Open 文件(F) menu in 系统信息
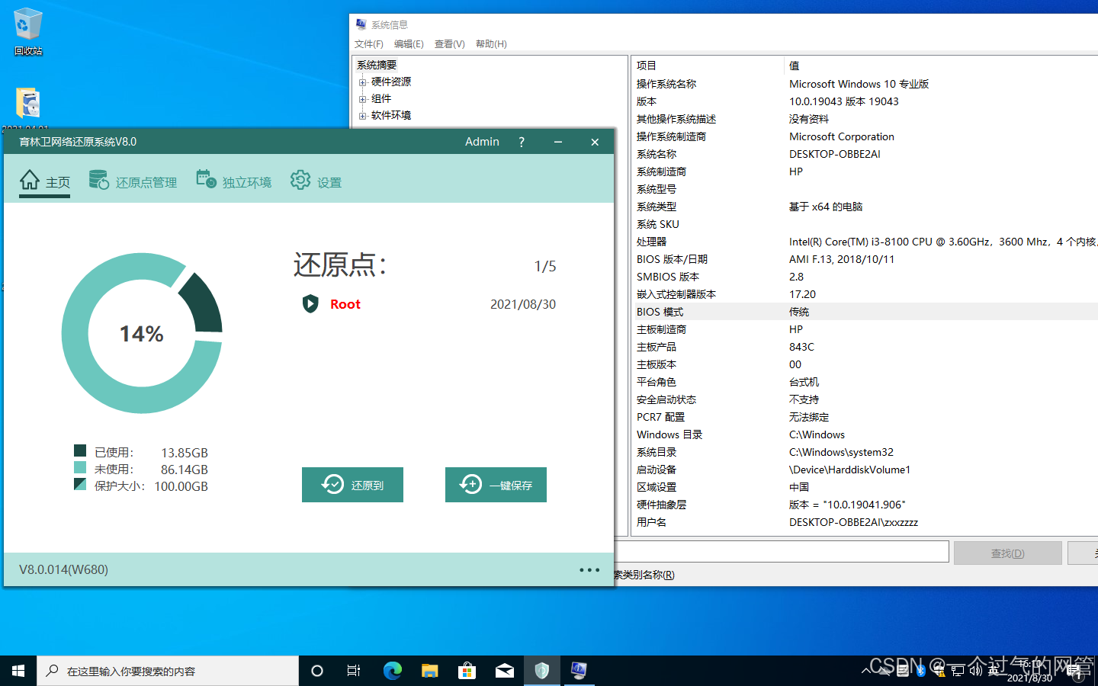 pyautogui.click(x=369, y=44)
